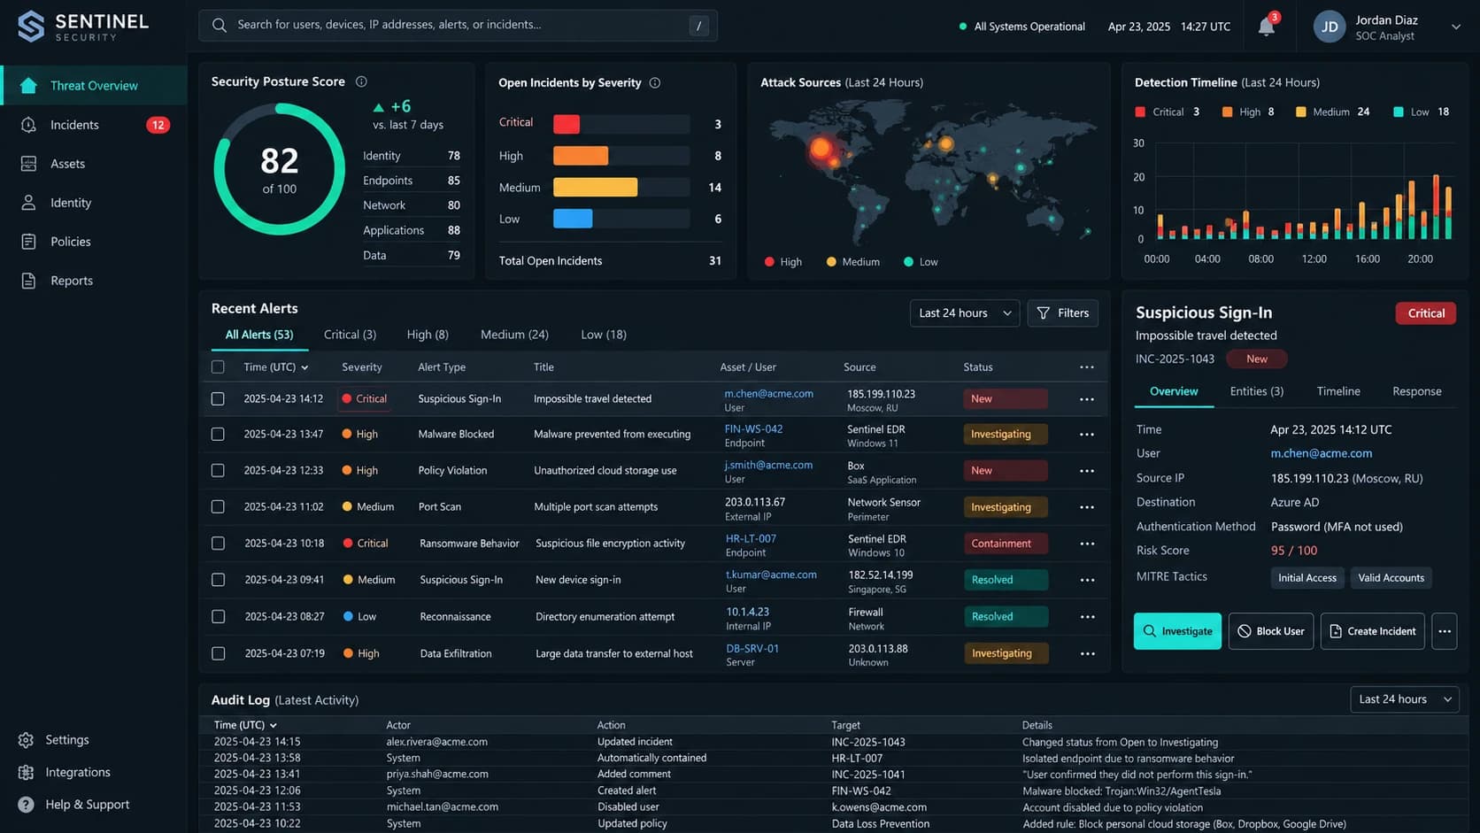Open the notification bell
The image size is (1480, 833).
click(1267, 27)
